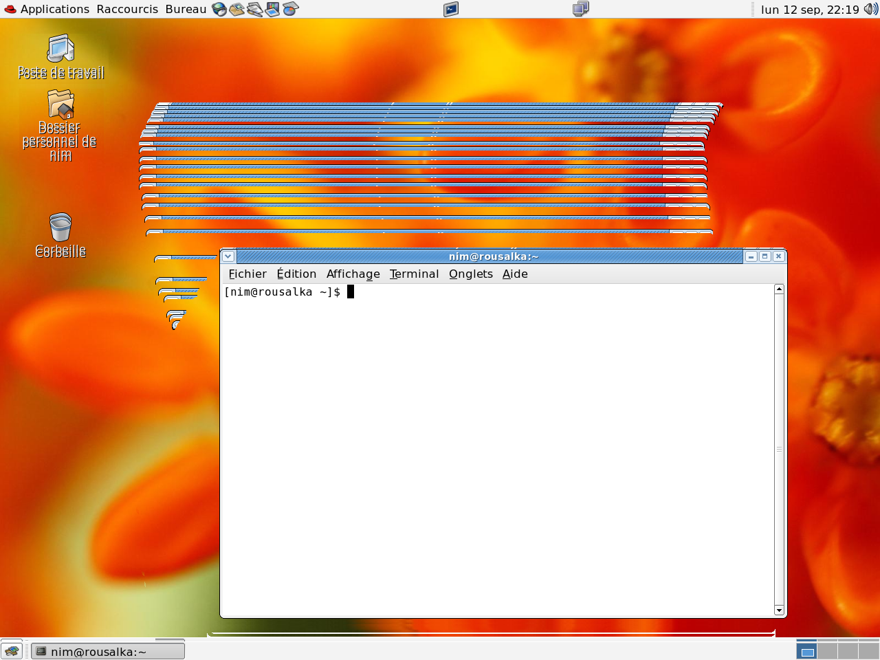
Task: Click the show desktop button in bottom panel
Action: pyautogui.click(x=12, y=651)
